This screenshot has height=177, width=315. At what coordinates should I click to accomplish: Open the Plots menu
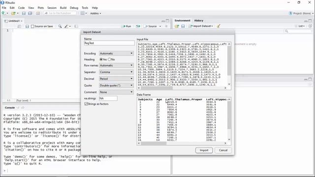coord(40,8)
